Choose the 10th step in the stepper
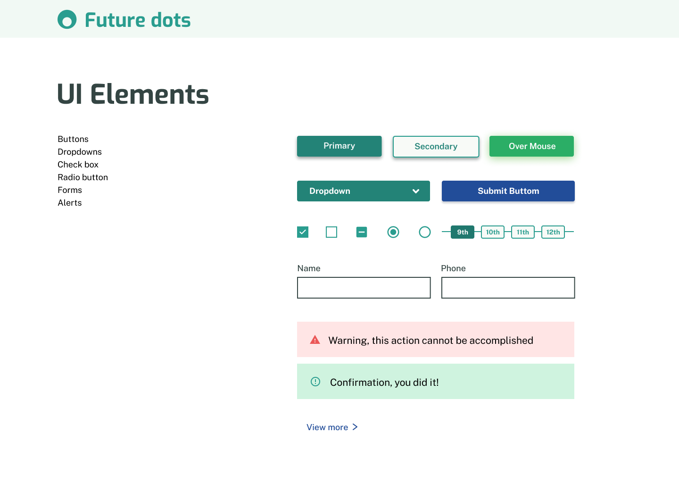Image resolution: width=679 pixels, height=483 pixels. point(493,232)
